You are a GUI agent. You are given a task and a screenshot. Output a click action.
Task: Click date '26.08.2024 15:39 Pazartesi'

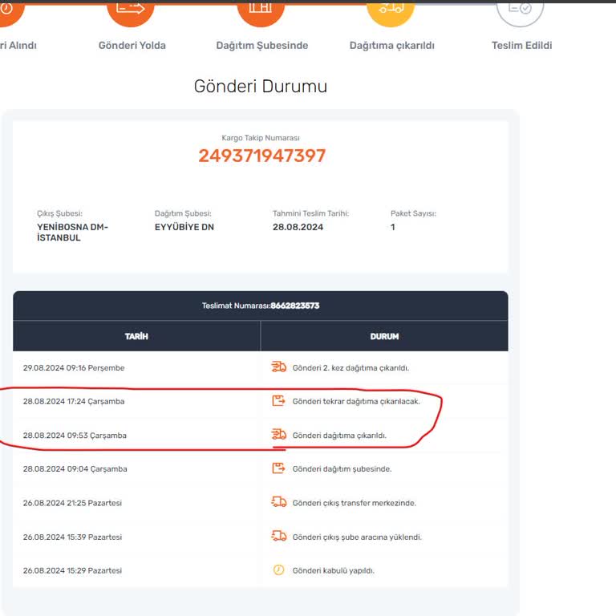point(72,537)
